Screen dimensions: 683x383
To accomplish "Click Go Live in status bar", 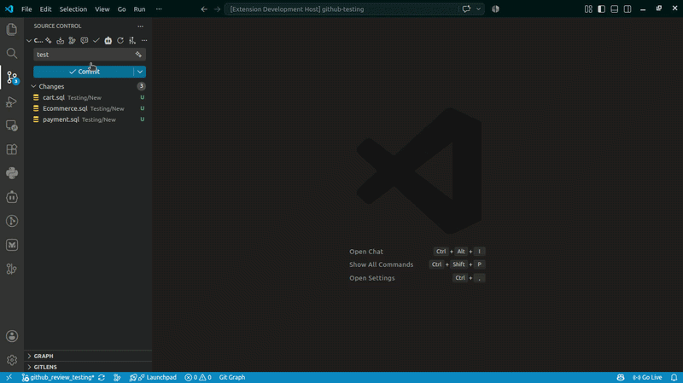I will tap(647, 377).
